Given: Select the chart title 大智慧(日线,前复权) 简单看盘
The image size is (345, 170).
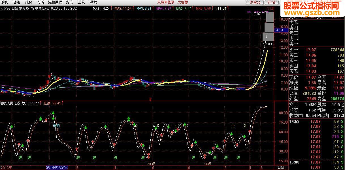Looking at the screenshot, I should click(x=39, y=8).
